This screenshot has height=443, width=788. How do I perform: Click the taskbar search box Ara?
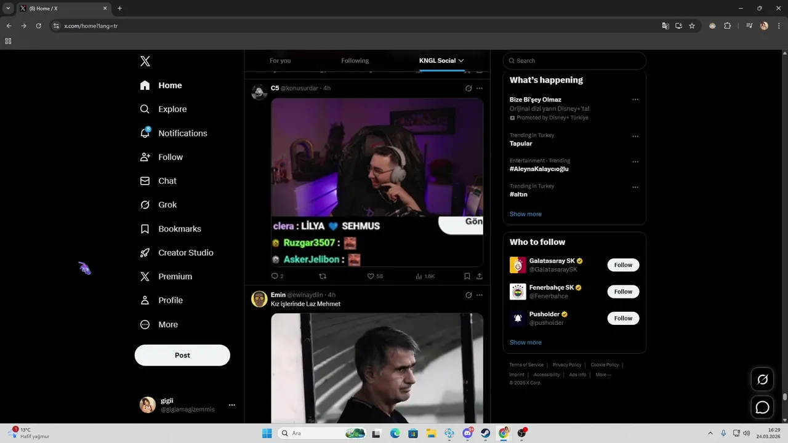[323, 433]
